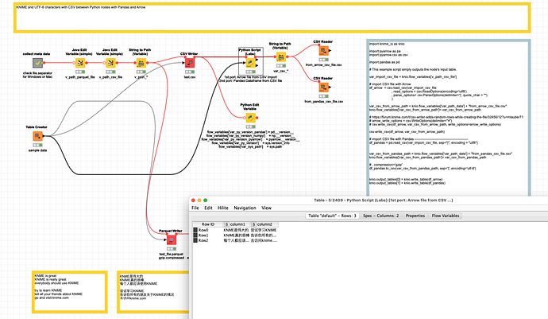Switch to Spec - Columns: 2 tab

pyautogui.click(x=380, y=216)
